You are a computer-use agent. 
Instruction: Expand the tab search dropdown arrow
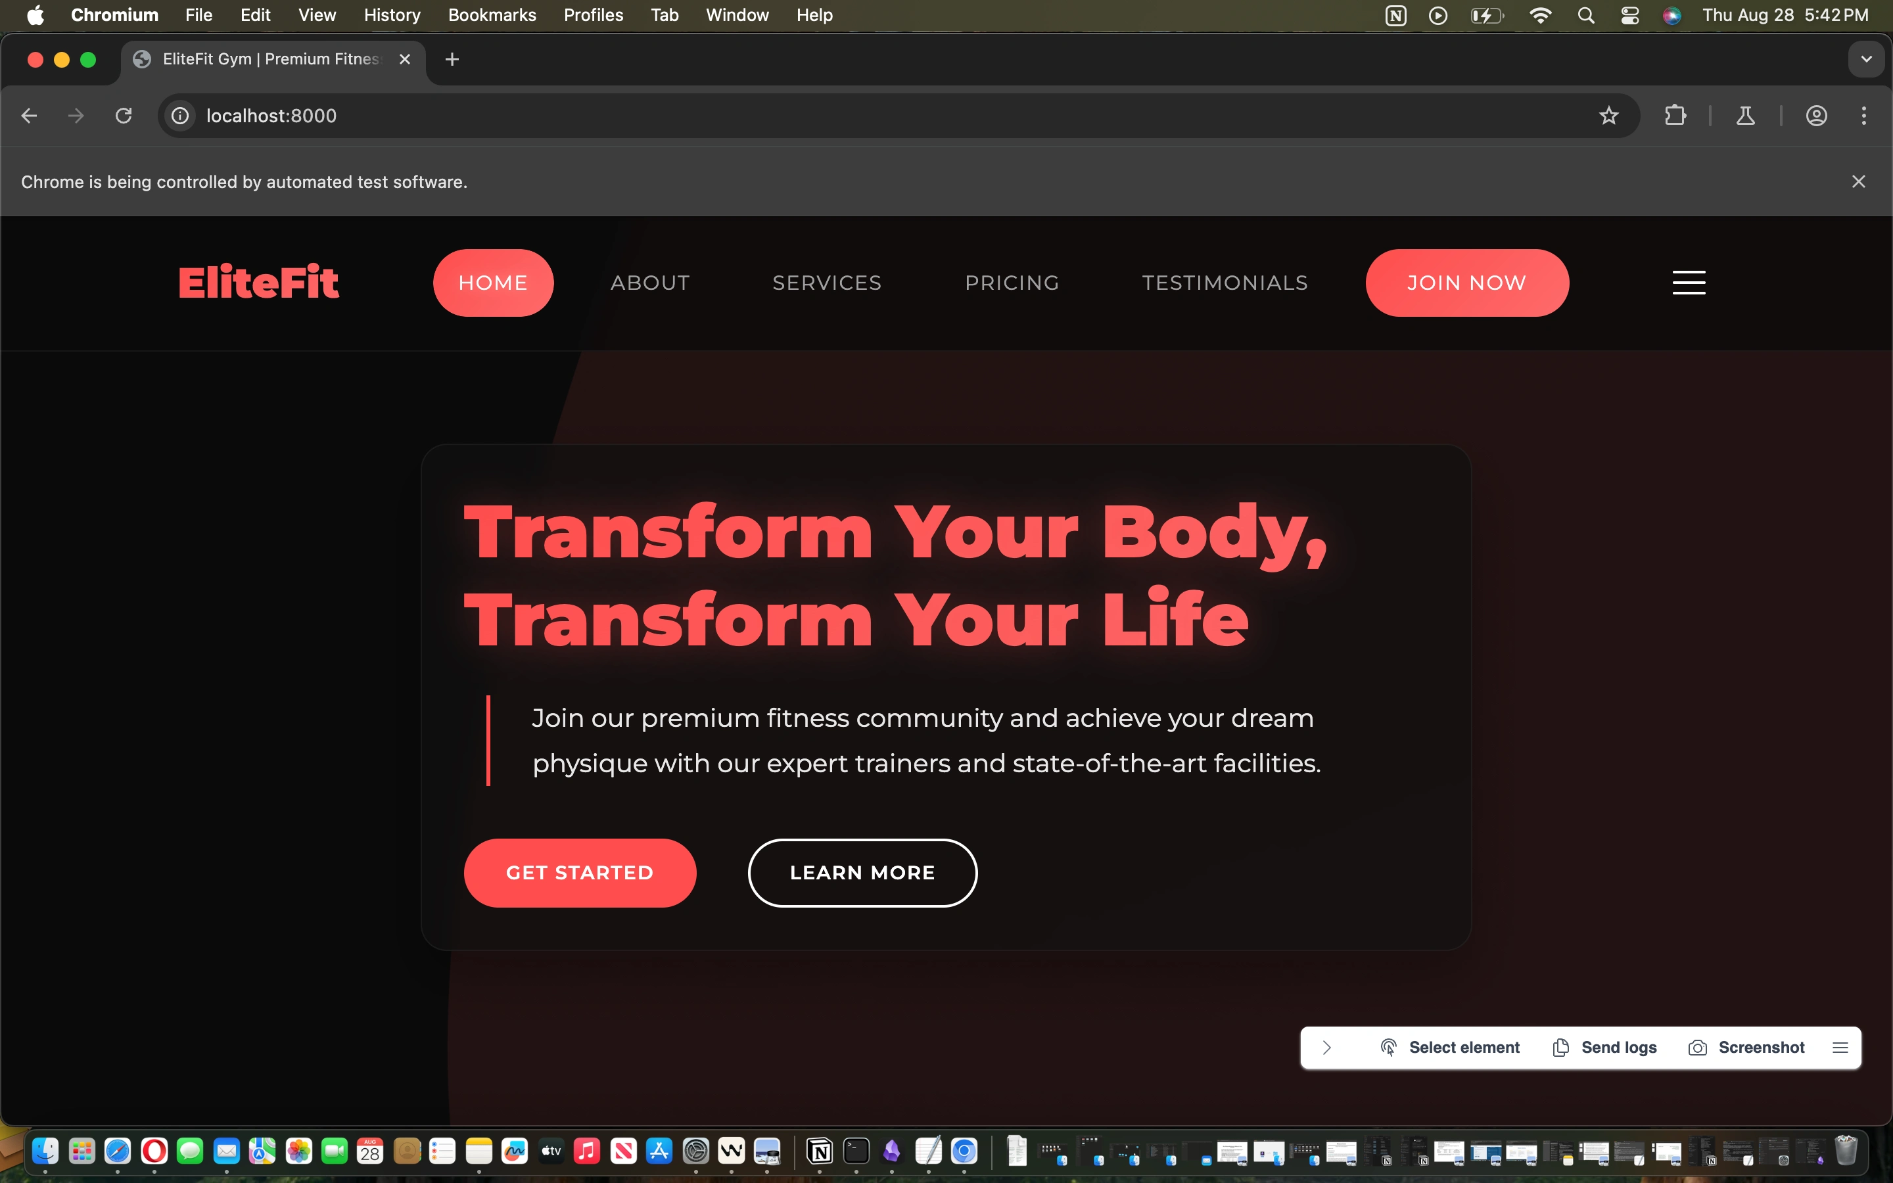click(x=1865, y=59)
